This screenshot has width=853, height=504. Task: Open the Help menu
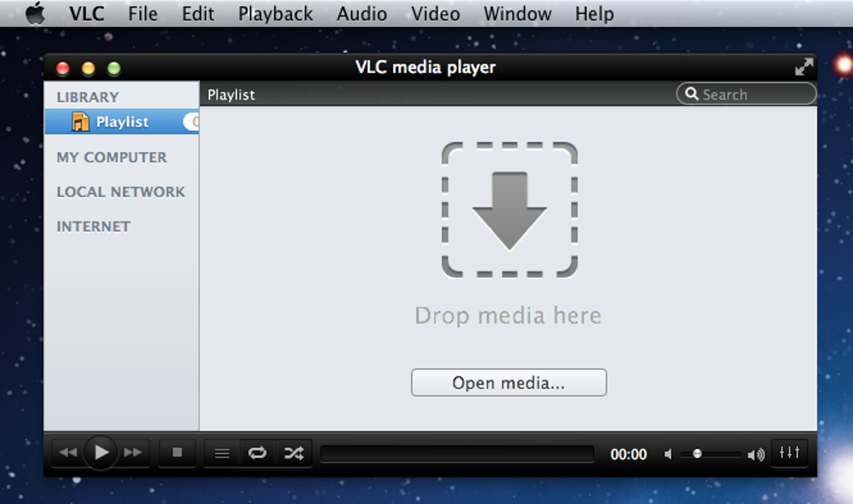pyautogui.click(x=595, y=13)
